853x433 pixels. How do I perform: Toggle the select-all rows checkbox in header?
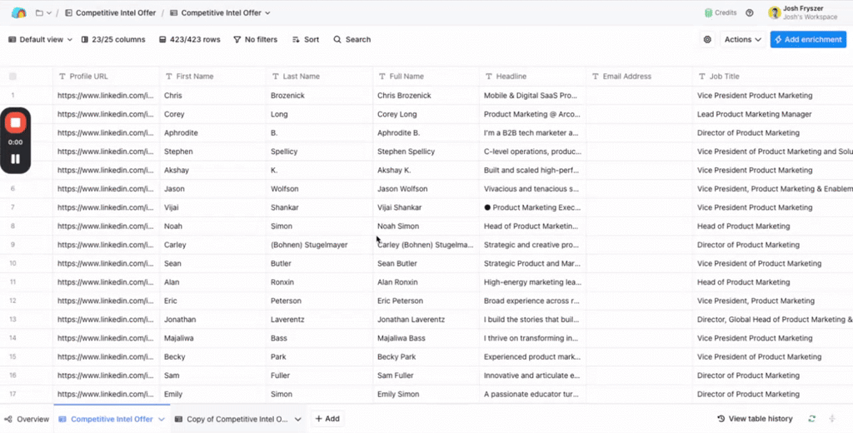click(x=12, y=77)
